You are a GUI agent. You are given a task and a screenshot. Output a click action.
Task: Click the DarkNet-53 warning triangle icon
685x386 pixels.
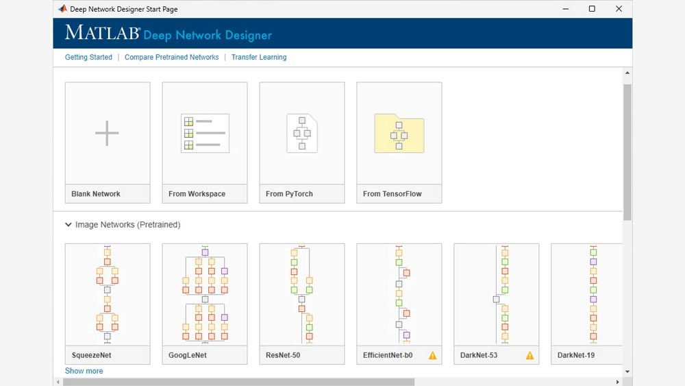[530, 355]
